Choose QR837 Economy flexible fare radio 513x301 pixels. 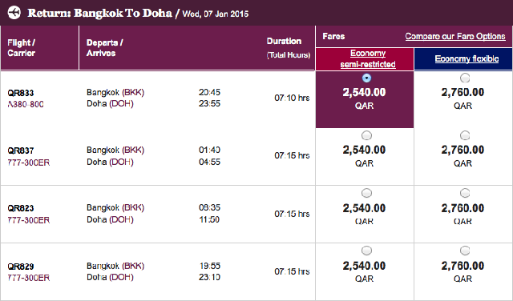465,135
